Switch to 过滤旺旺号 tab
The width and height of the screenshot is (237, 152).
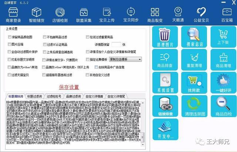click(54, 96)
